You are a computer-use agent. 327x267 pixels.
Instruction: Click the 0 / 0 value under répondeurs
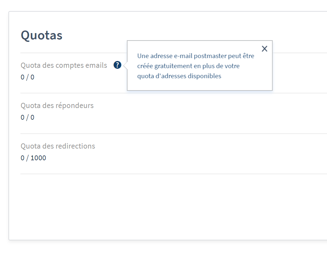pos(28,117)
